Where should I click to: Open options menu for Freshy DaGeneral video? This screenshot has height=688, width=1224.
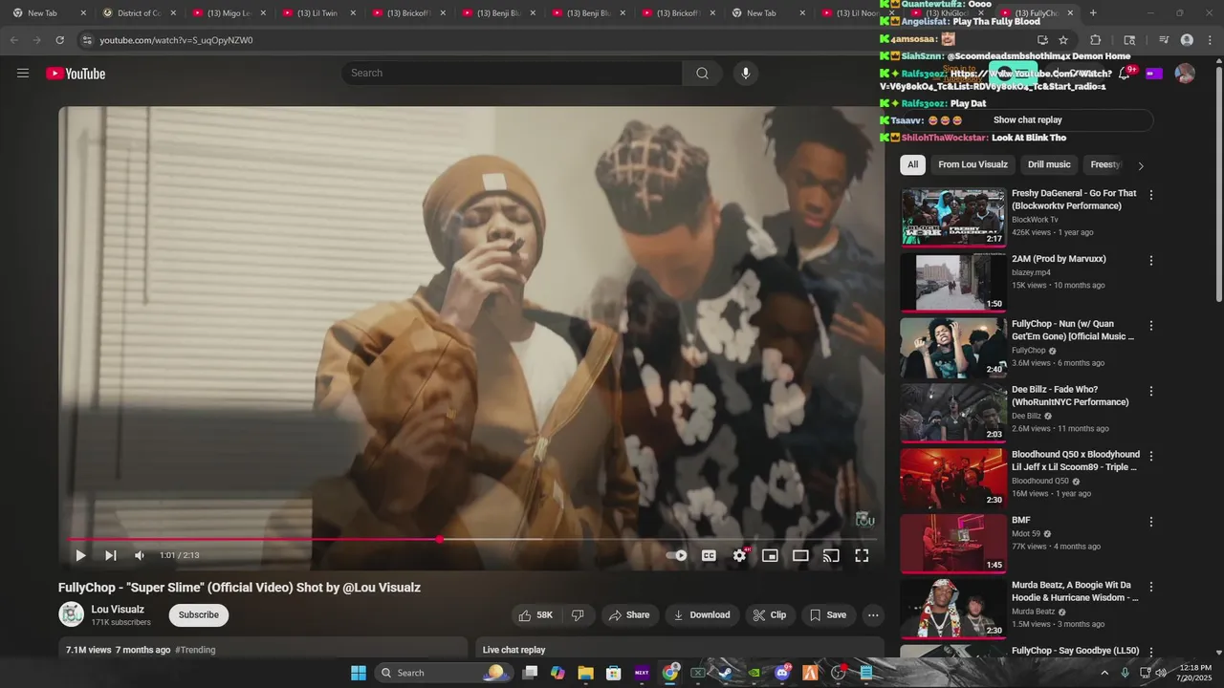[x=1151, y=195]
